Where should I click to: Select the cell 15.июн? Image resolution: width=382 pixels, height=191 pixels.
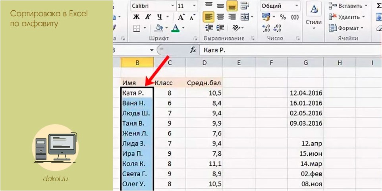(305, 154)
